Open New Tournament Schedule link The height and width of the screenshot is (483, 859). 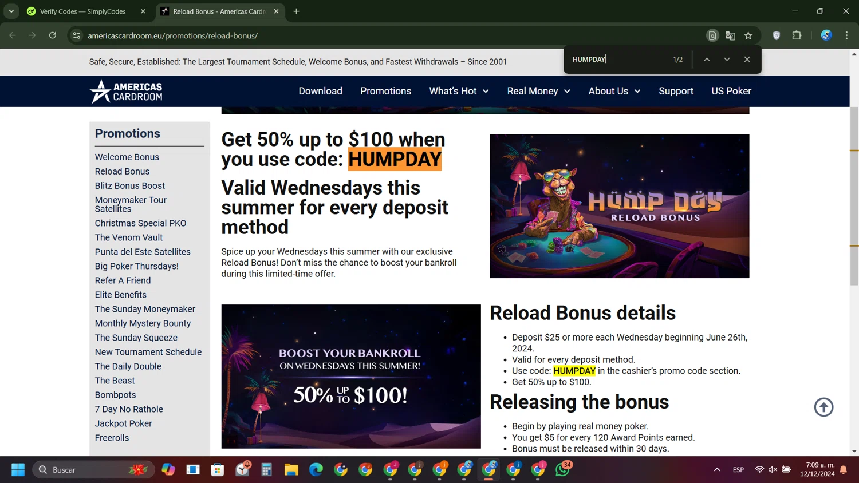click(x=148, y=352)
